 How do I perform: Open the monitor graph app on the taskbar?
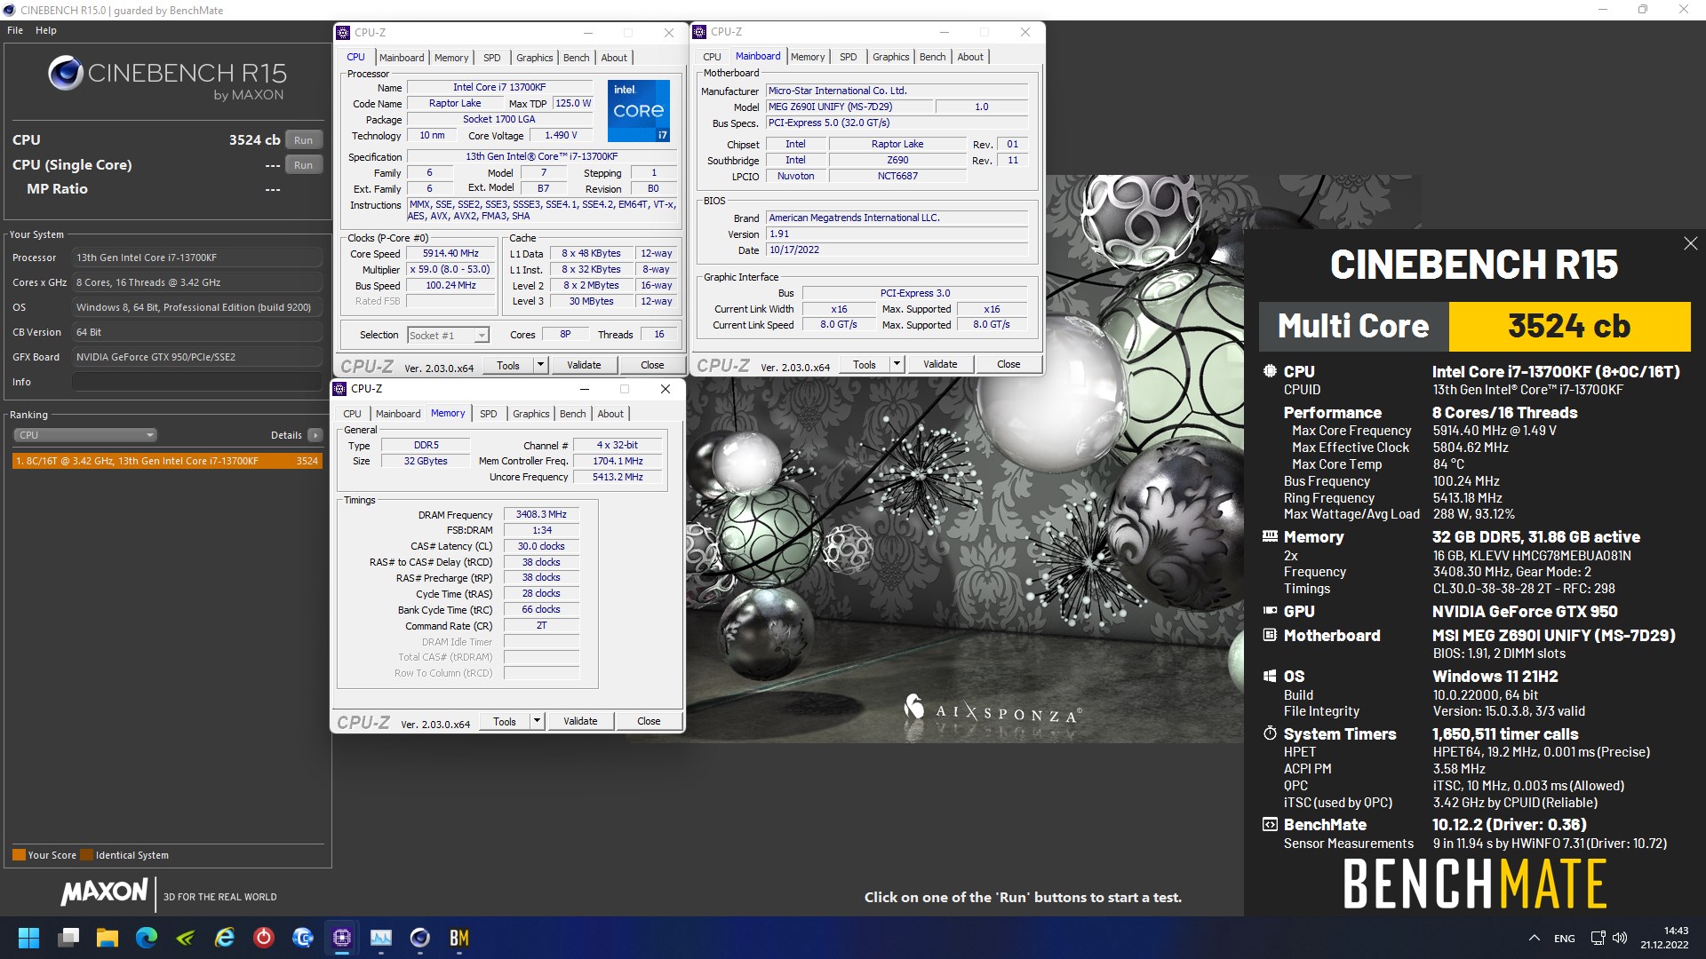click(x=381, y=938)
